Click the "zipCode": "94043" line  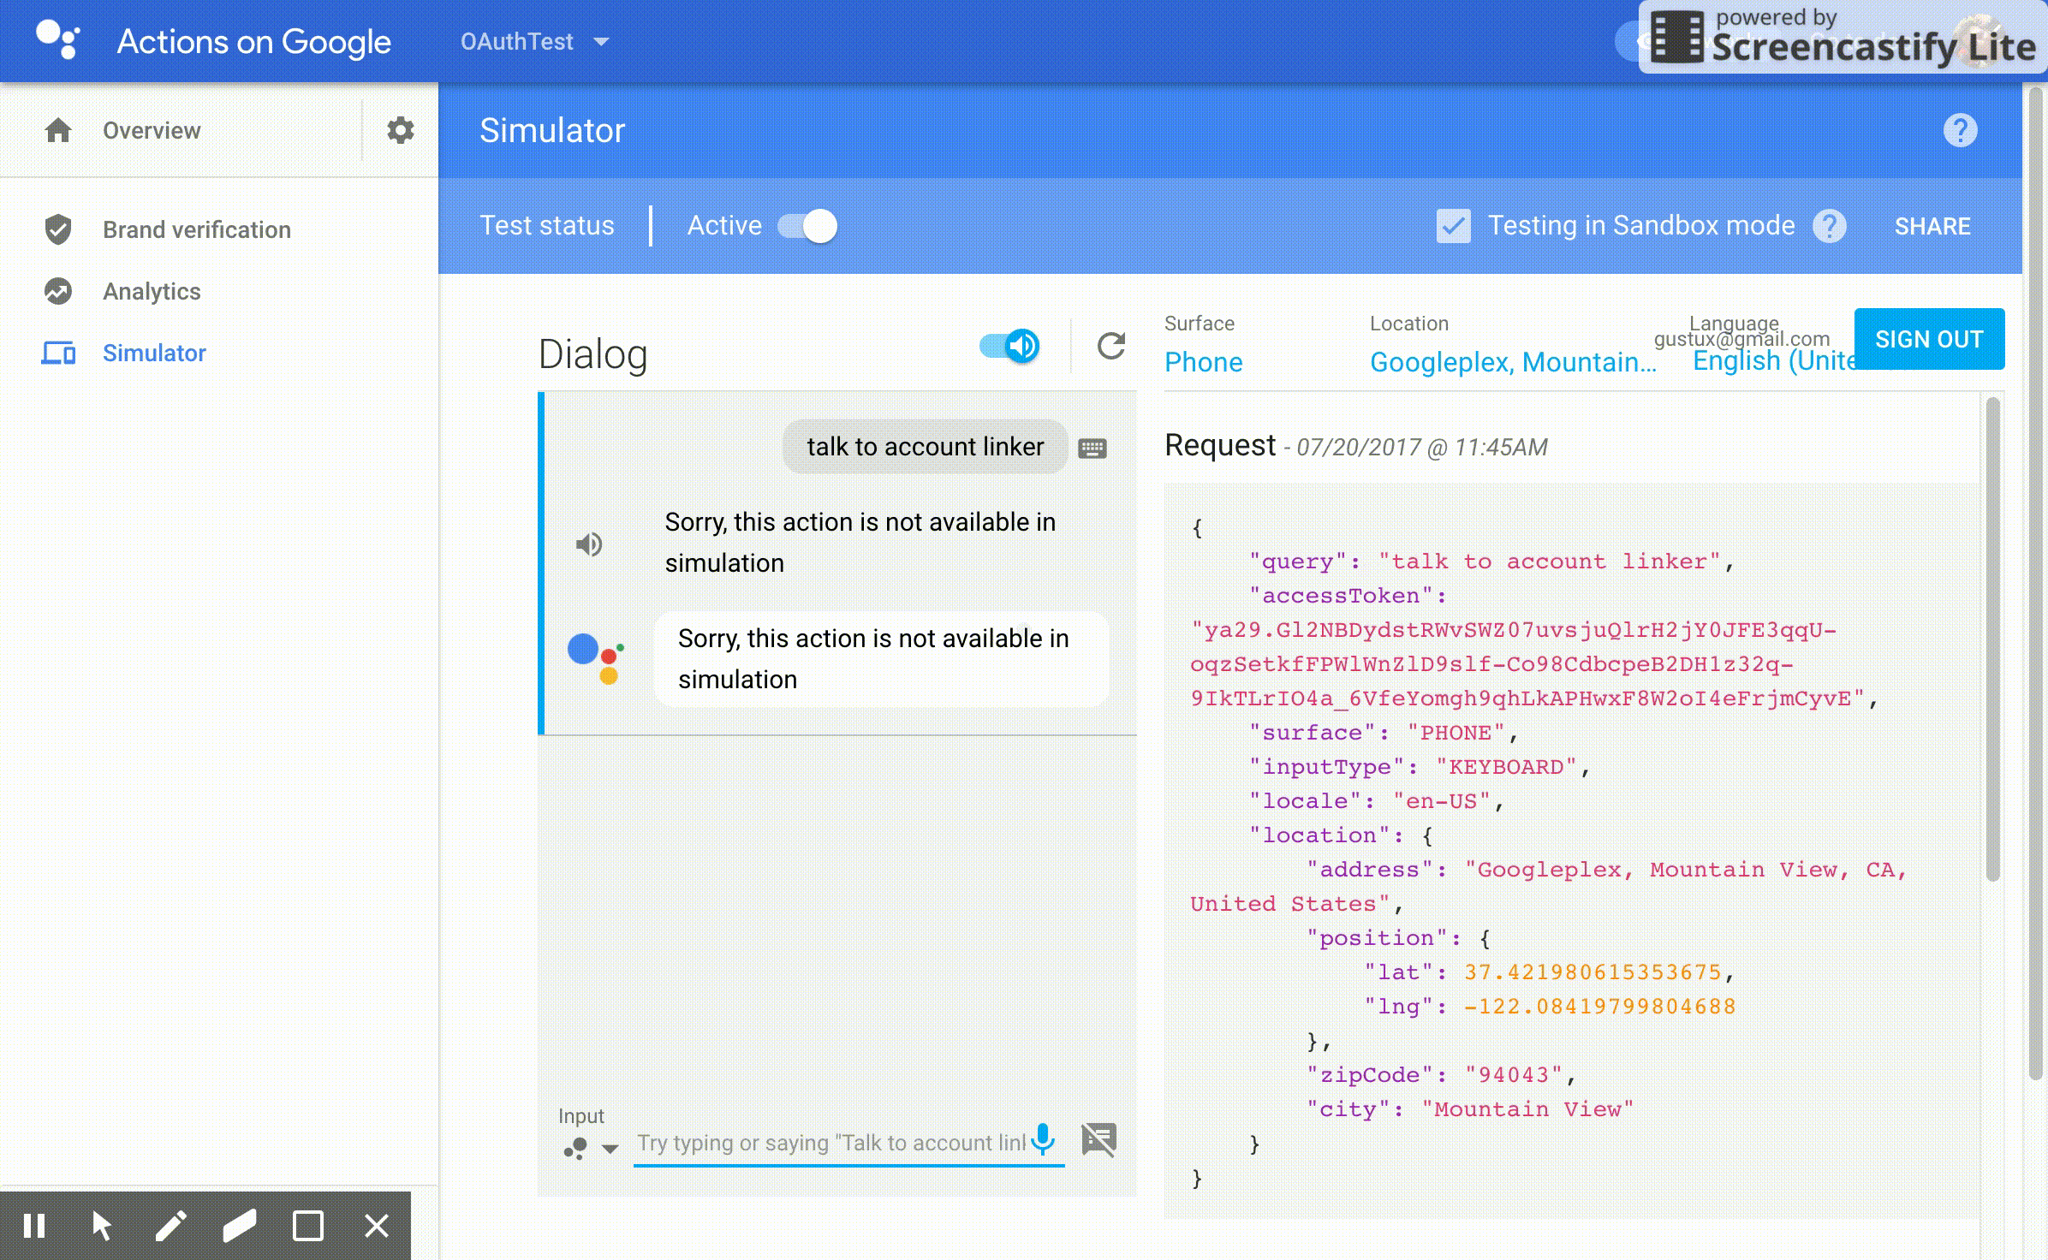pyautogui.click(x=1440, y=1075)
